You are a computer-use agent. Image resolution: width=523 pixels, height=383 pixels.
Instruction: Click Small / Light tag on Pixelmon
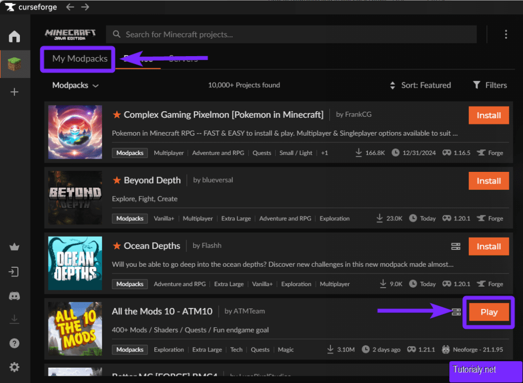pos(296,153)
